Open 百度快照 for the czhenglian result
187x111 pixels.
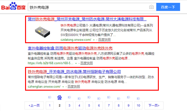click(x=74, y=87)
